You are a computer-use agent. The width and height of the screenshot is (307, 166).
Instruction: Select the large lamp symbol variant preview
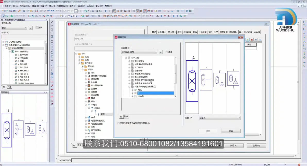point(192,81)
